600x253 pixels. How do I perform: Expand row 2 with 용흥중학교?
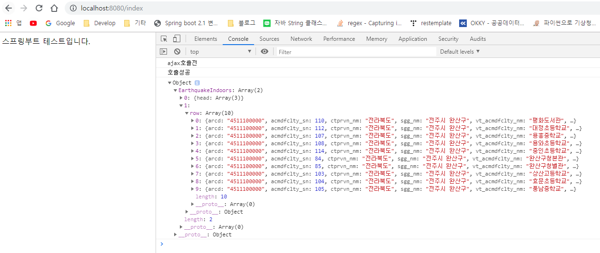tap(192, 136)
